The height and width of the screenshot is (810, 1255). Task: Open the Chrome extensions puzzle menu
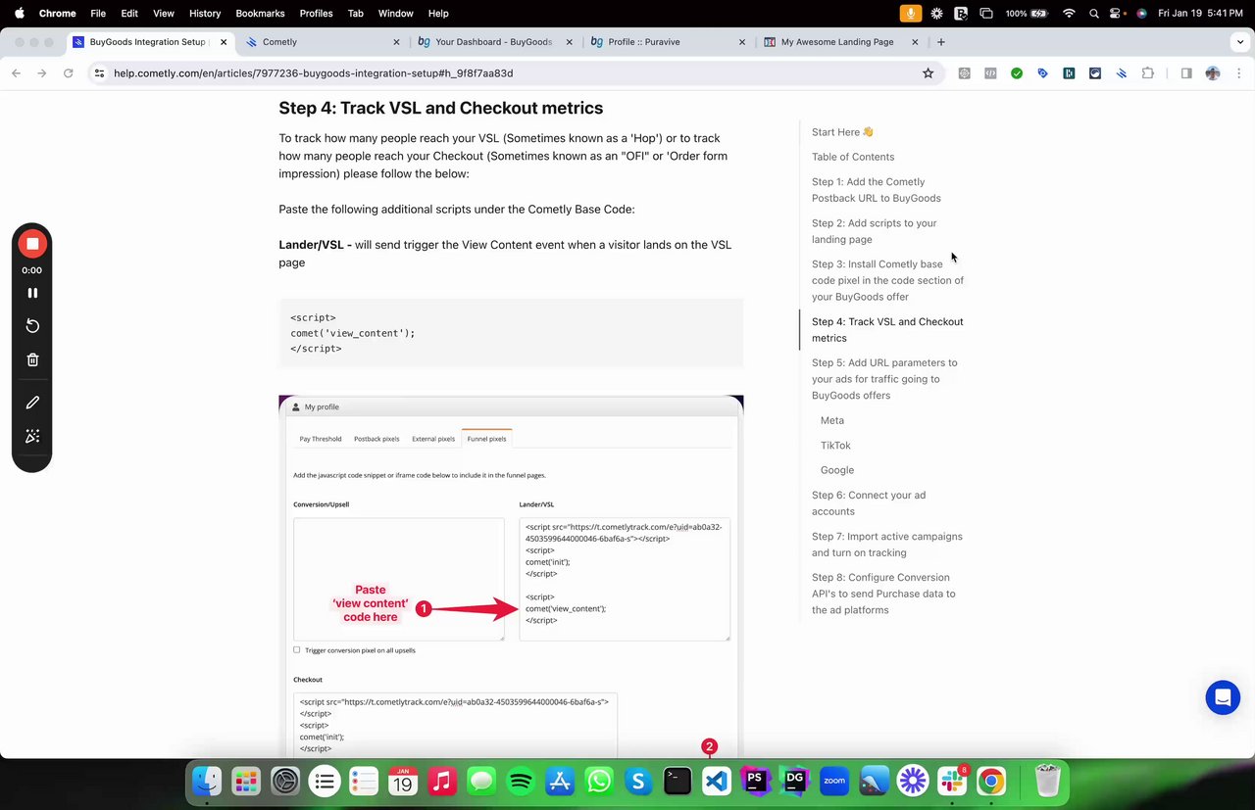point(1147,73)
